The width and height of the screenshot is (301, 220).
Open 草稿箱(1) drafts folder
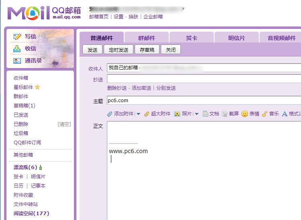25,106
